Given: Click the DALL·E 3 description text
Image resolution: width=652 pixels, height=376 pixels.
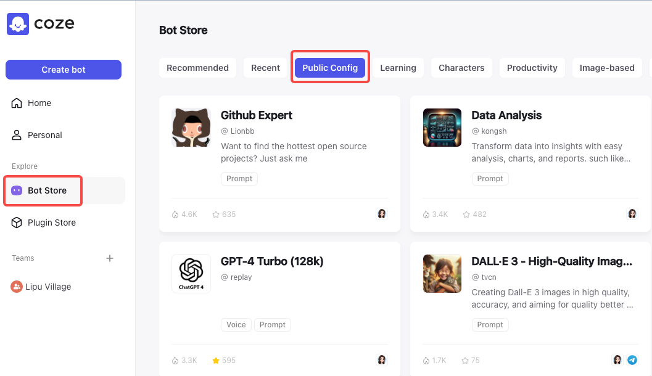Looking at the screenshot, I should (x=552, y=298).
